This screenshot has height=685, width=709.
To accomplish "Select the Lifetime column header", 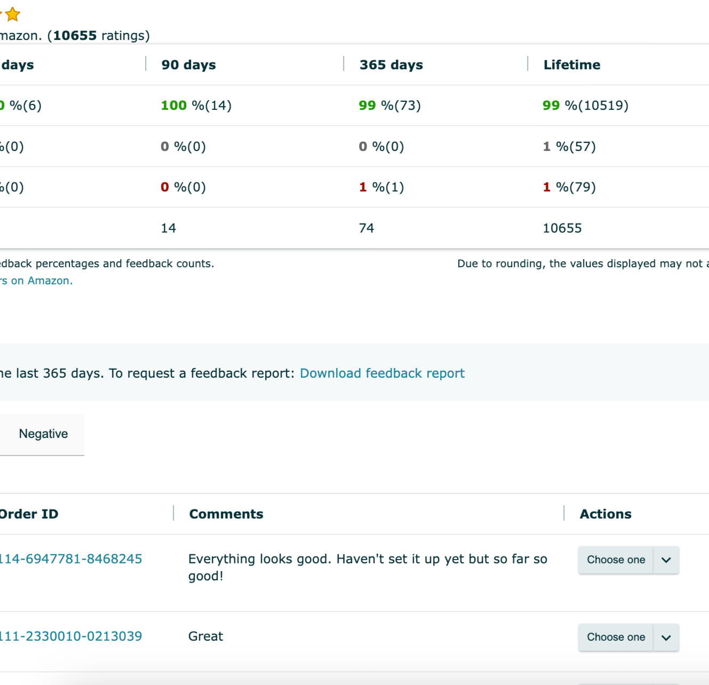I will (x=571, y=65).
